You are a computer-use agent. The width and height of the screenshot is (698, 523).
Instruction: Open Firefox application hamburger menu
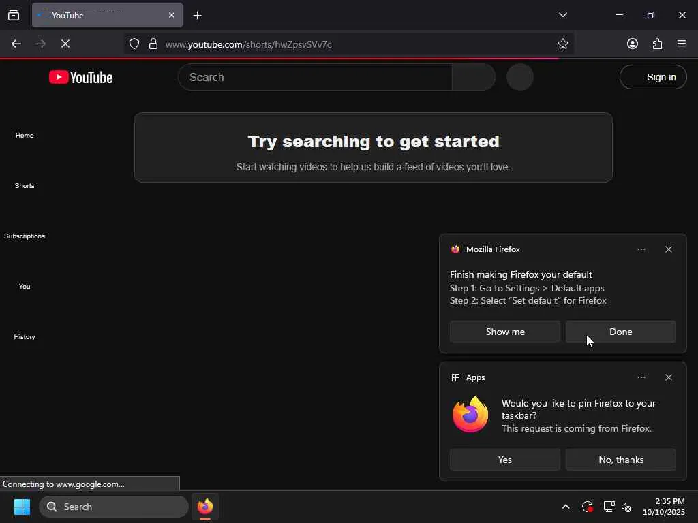(682, 44)
